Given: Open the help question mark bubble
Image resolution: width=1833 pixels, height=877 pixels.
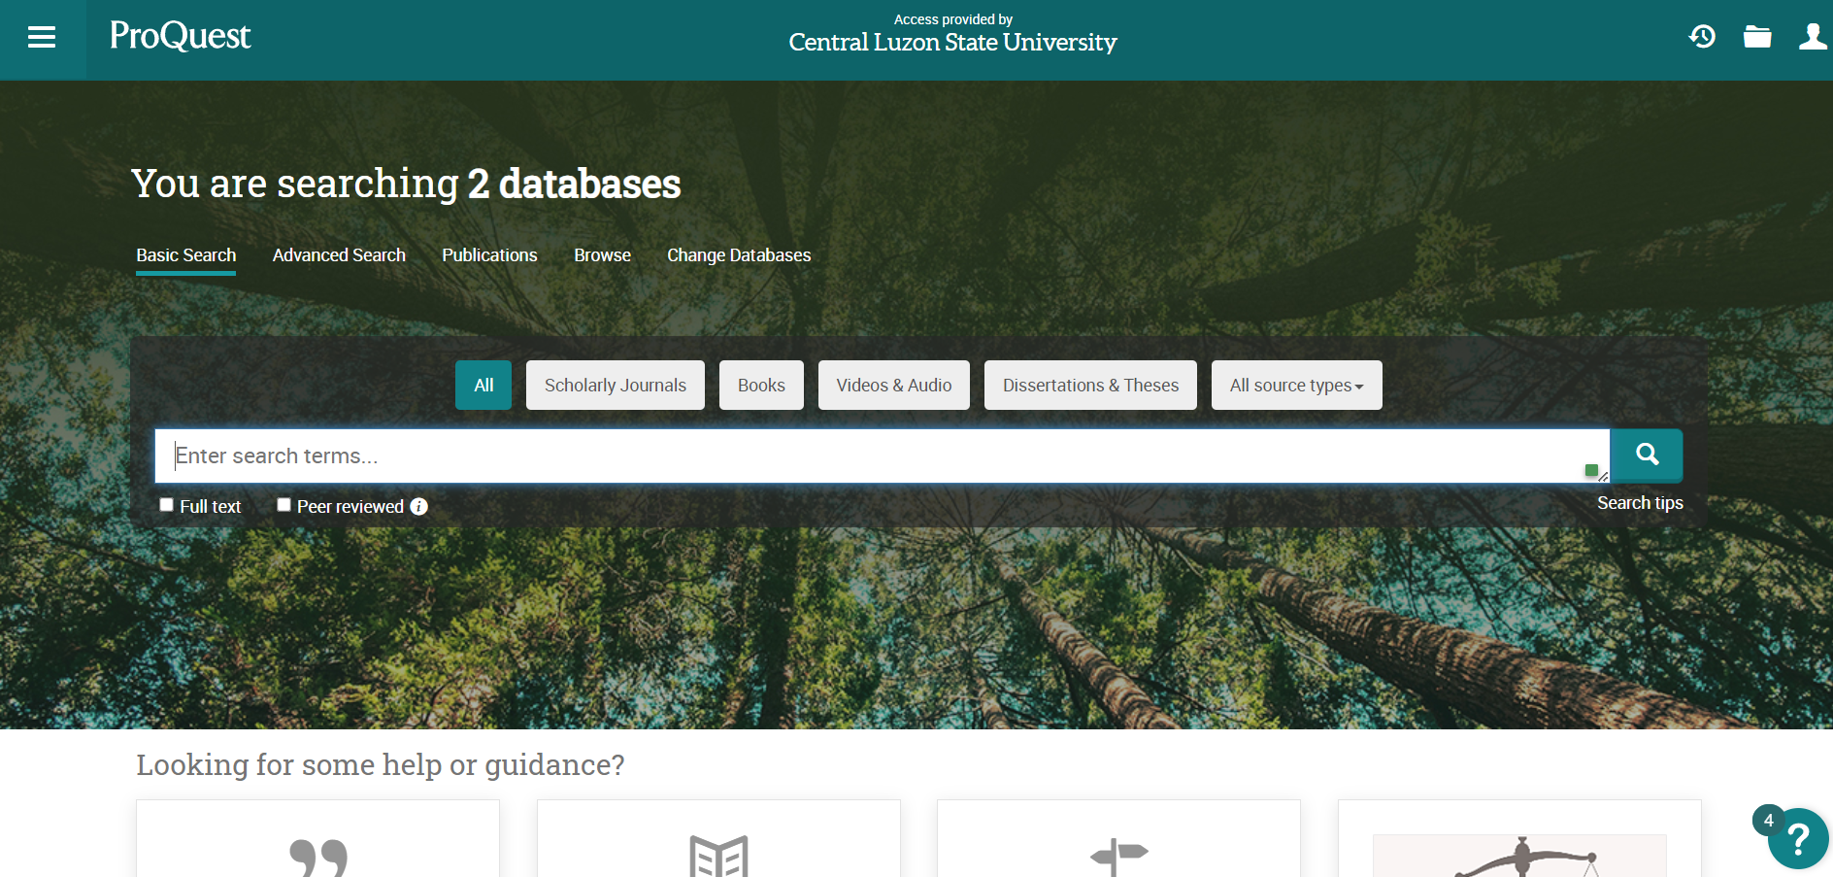Looking at the screenshot, I should click(1799, 838).
